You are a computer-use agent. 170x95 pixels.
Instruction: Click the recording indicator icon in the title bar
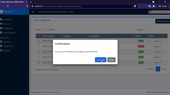click(x=153, y=2)
